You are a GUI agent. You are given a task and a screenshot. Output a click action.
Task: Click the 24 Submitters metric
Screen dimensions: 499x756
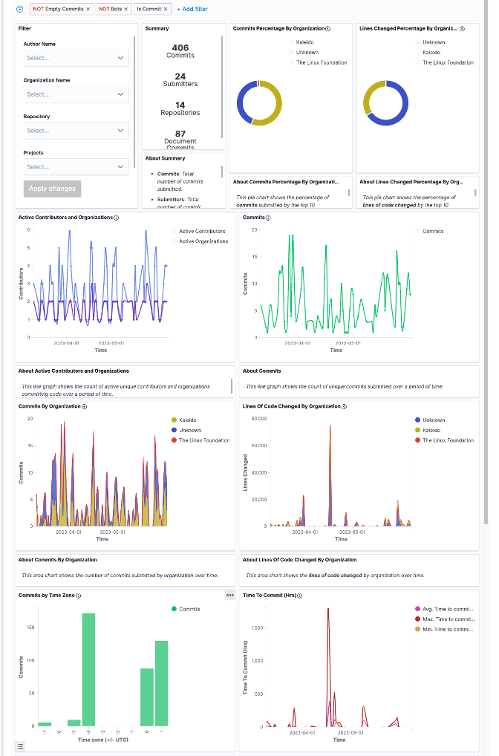(x=180, y=79)
